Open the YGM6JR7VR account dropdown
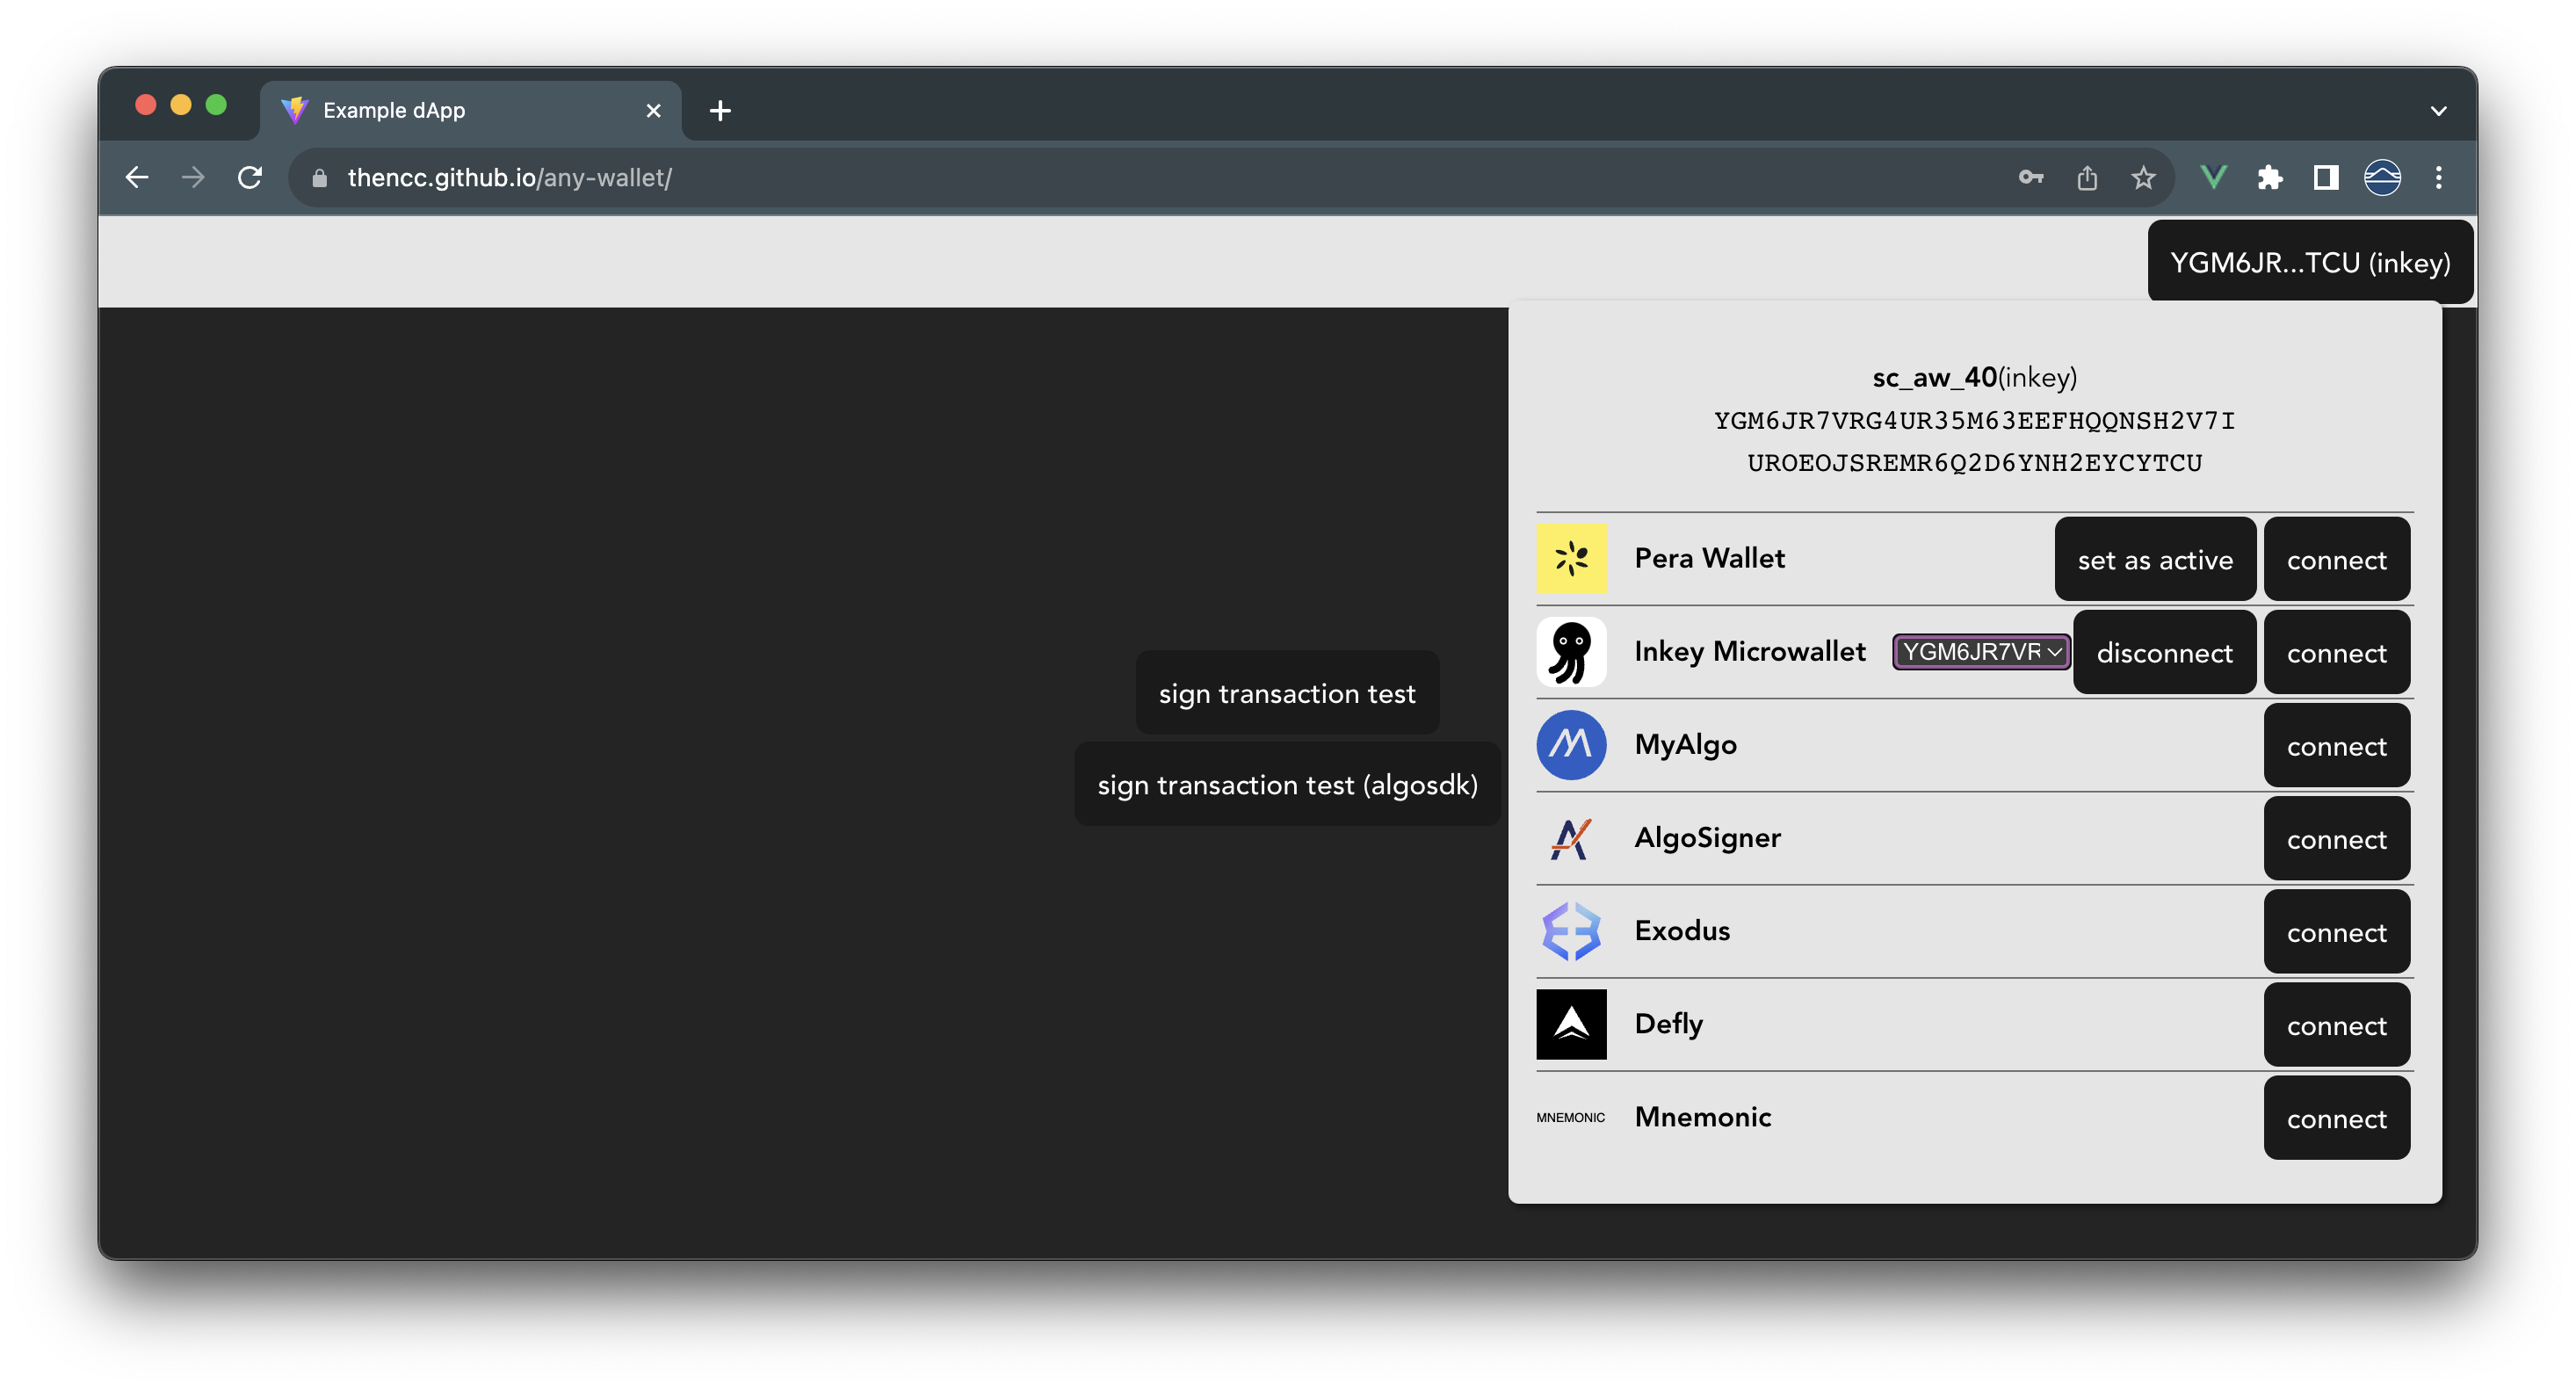 (1980, 652)
